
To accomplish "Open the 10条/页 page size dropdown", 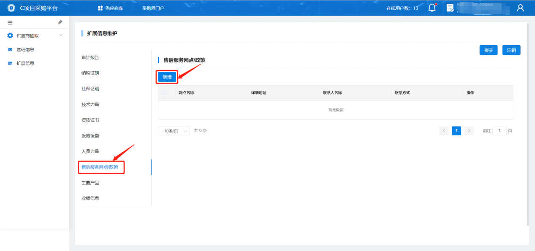I will (x=174, y=131).
